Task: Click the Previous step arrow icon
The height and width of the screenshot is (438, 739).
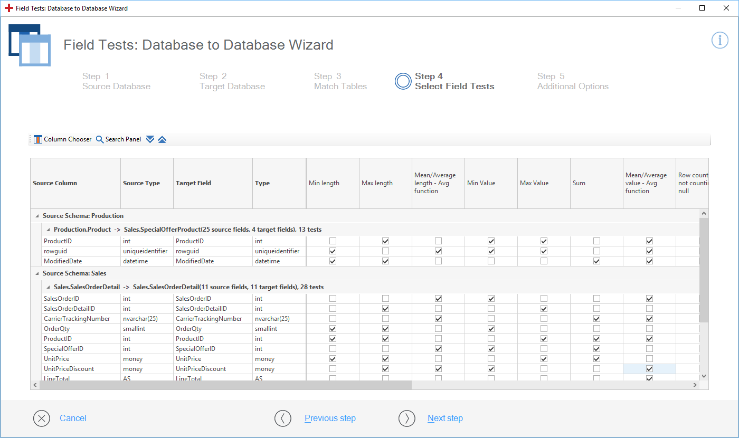Action: pyautogui.click(x=283, y=418)
